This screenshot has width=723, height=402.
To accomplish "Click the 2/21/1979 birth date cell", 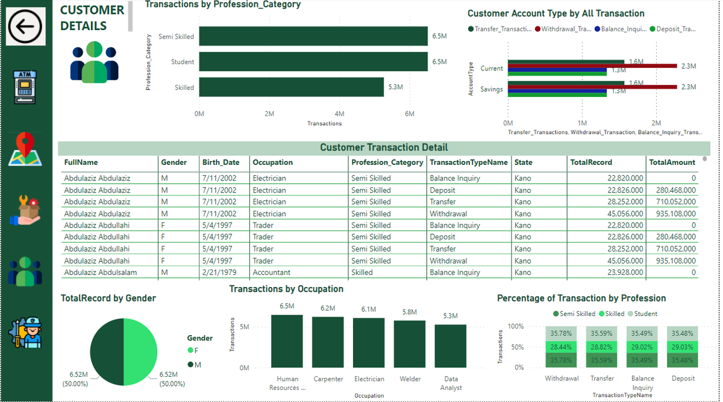I will 219,272.
